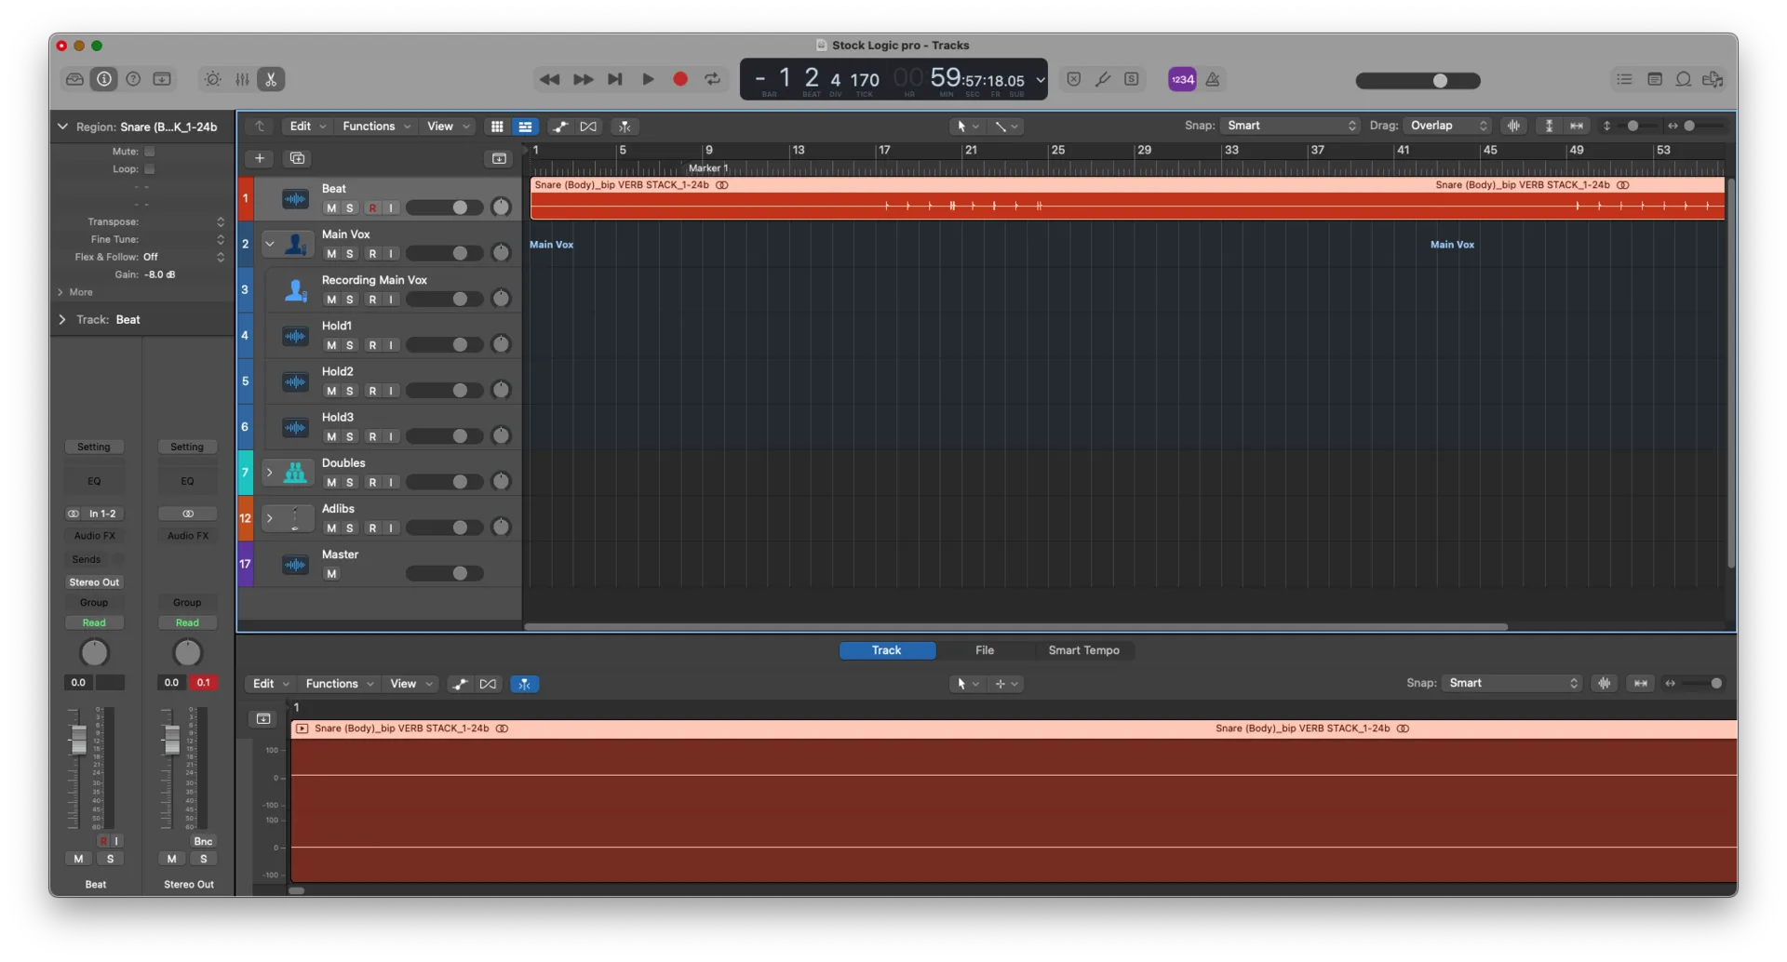Open the Inspector info icon
The width and height of the screenshot is (1787, 962).
point(103,79)
